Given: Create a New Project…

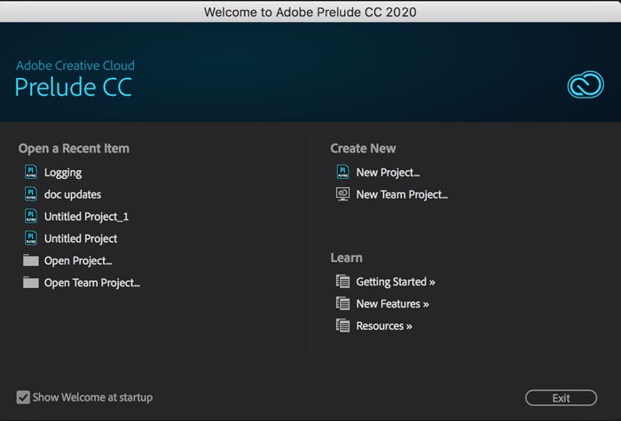Looking at the screenshot, I should click(388, 173).
